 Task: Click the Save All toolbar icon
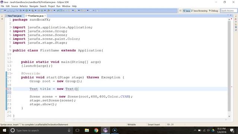click(11, 10)
